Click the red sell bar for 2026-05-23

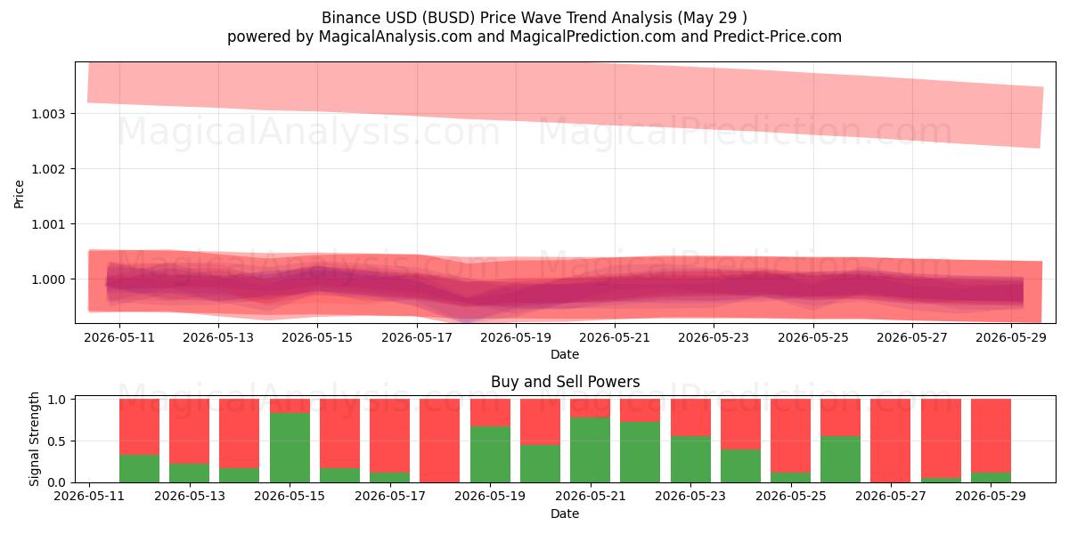[690, 417]
